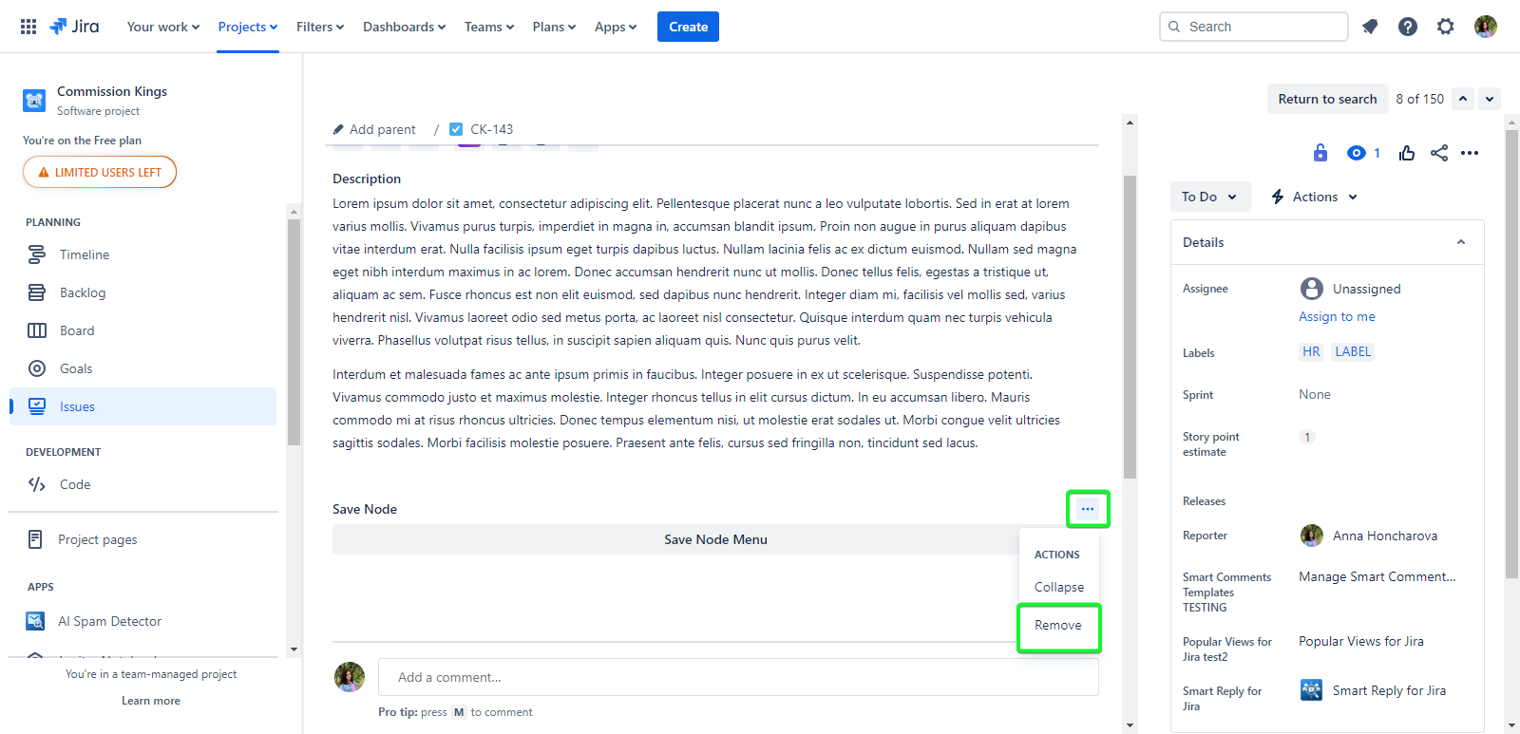
Task: Click the thumbs up vote icon
Action: tap(1407, 153)
